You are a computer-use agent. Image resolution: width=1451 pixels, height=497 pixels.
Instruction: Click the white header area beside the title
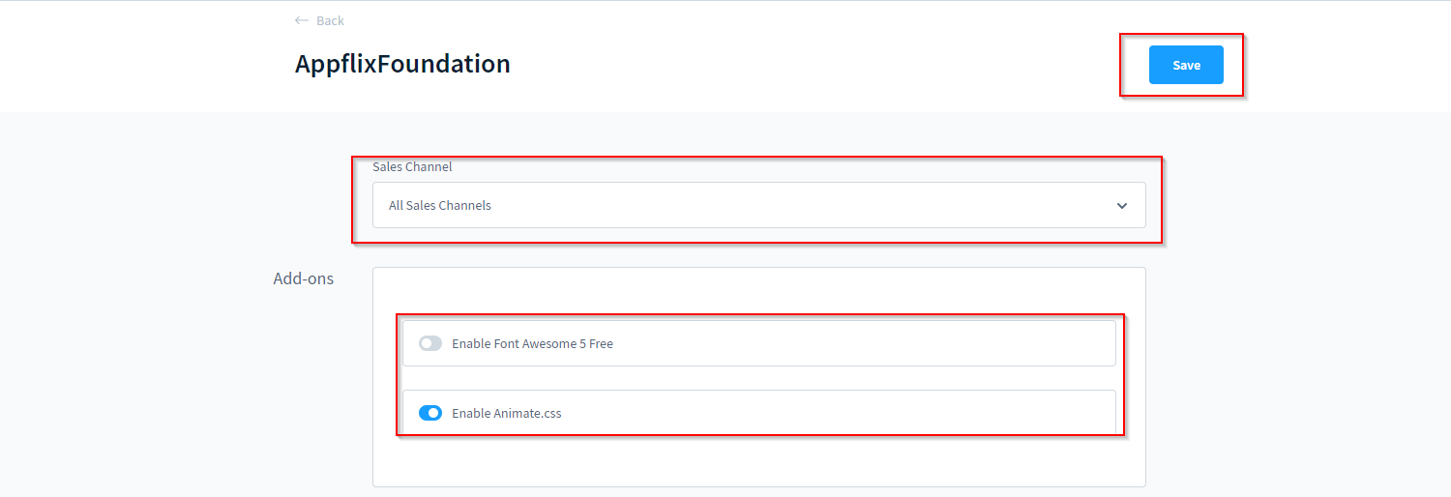click(822, 64)
